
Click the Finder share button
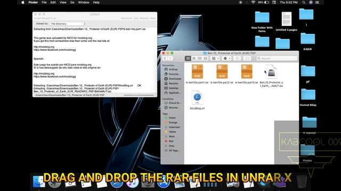tap(237, 58)
